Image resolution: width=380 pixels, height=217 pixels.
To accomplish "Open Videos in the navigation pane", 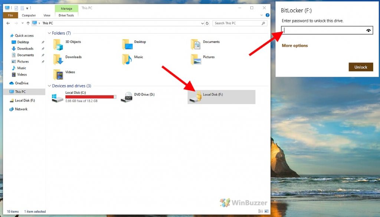I will point(22,75).
